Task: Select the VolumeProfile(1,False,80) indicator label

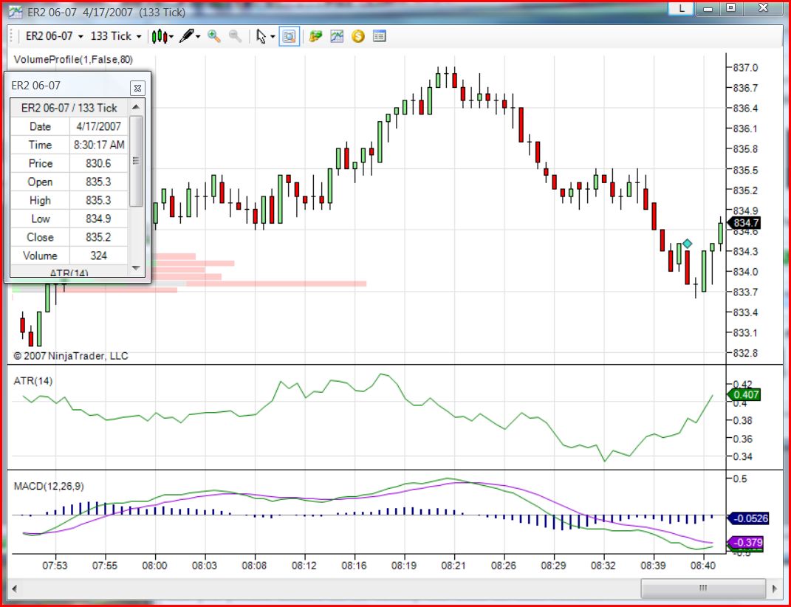Action: coord(73,60)
